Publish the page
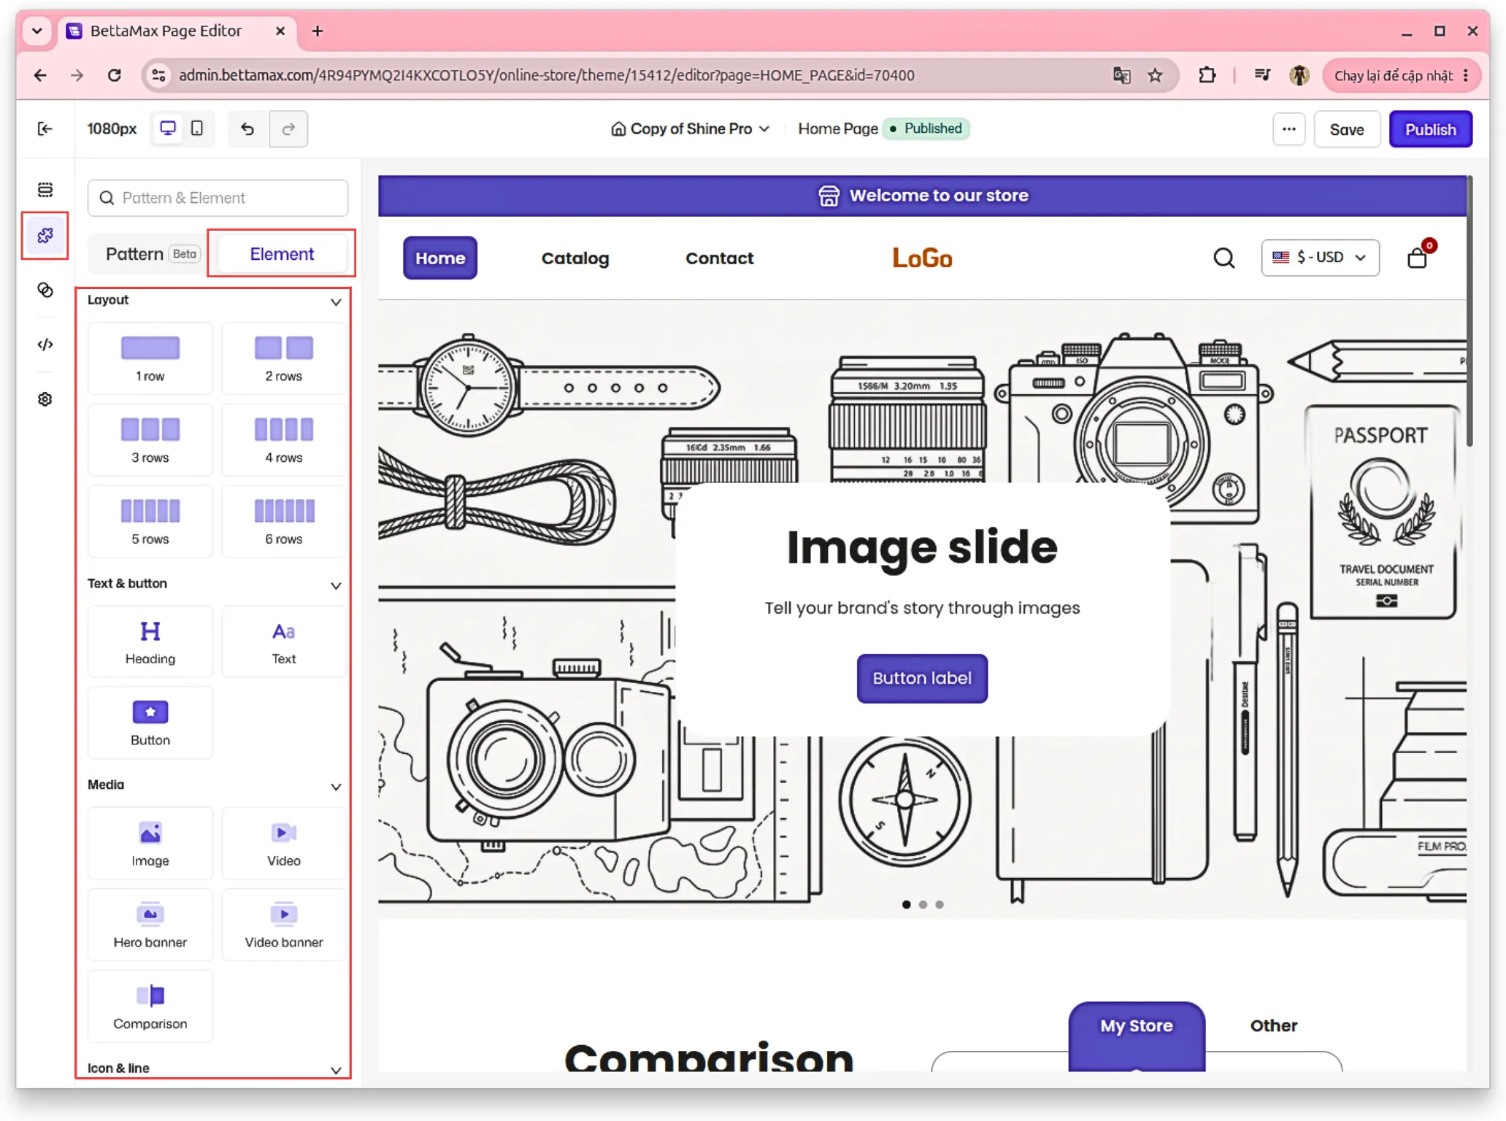 pyautogui.click(x=1430, y=129)
